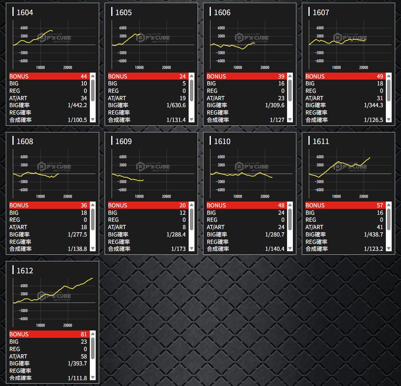Click the scrollbar thumb in machine 1612 panel
401x386 pixels.
[93, 348]
